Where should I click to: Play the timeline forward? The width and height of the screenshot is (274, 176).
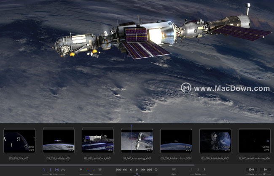point(137,170)
